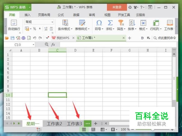
Task: Select the 开始 ribbon tab
Action: click(12, 15)
